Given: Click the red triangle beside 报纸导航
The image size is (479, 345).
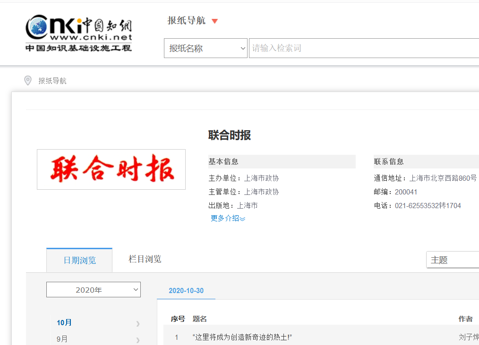Looking at the screenshot, I should point(215,21).
